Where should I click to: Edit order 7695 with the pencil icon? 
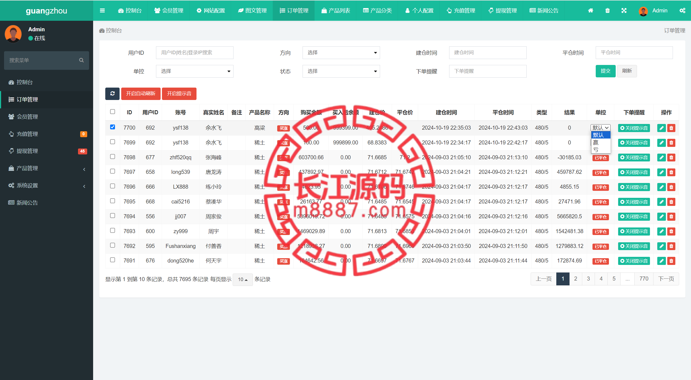[x=661, y=202]
